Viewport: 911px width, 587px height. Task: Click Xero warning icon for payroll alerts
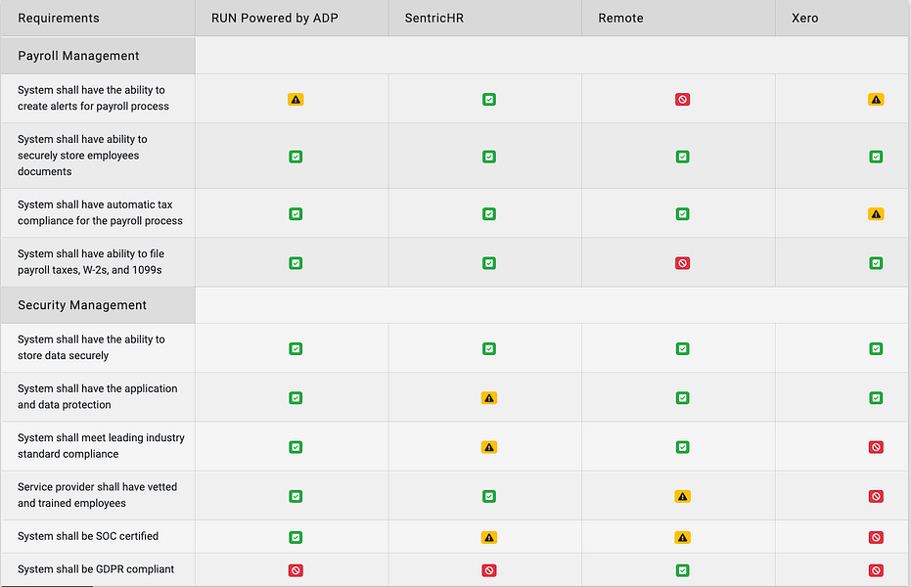click(876, 99)
